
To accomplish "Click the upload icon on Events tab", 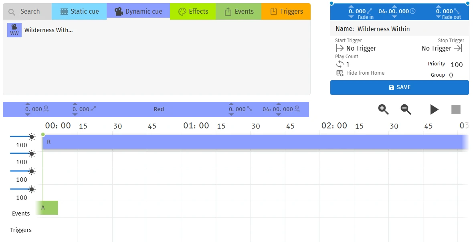I will tap(228, 12).
